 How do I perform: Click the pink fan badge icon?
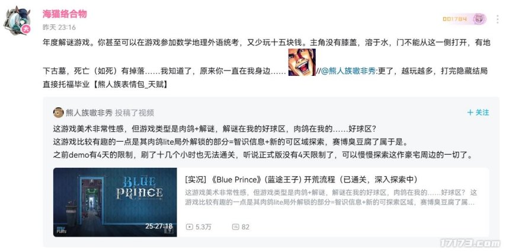click(479, 19)
